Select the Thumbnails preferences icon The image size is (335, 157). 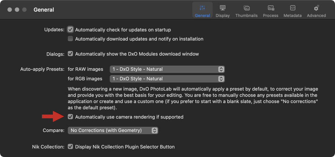click(x=246, y=8)
